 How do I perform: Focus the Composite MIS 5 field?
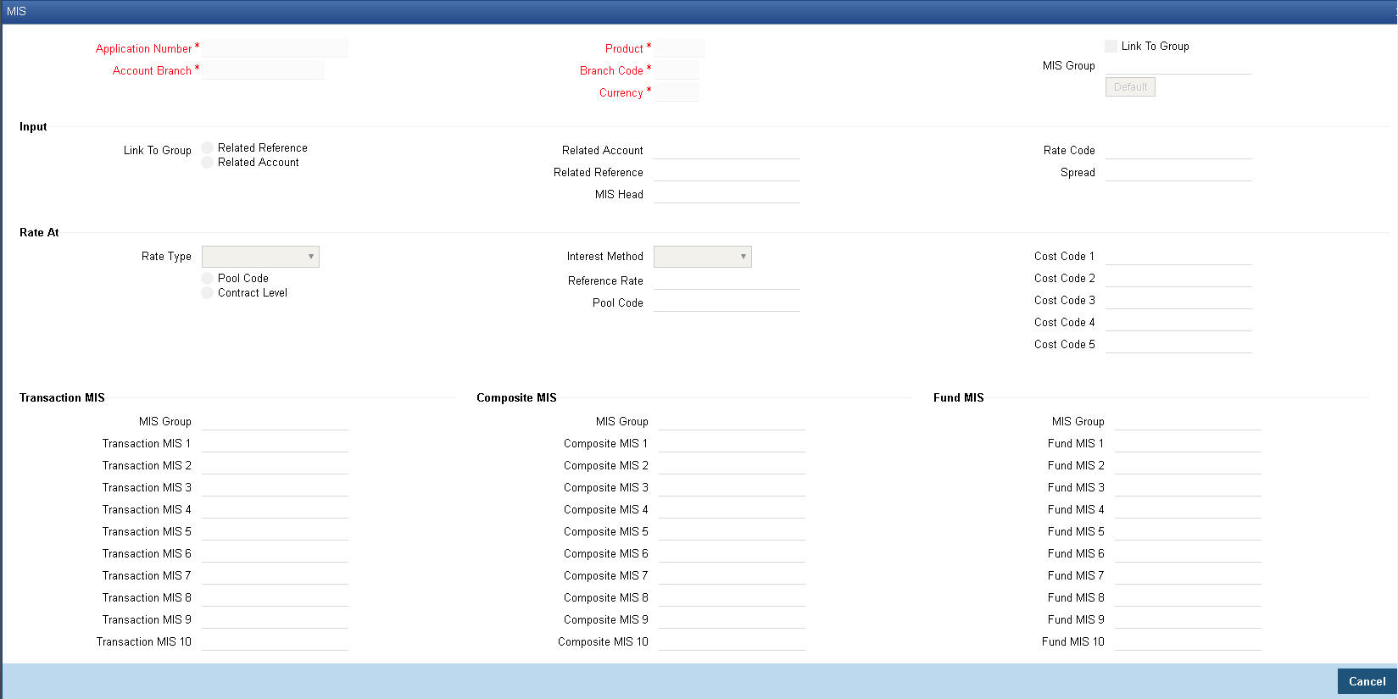(x=732, y=531)
